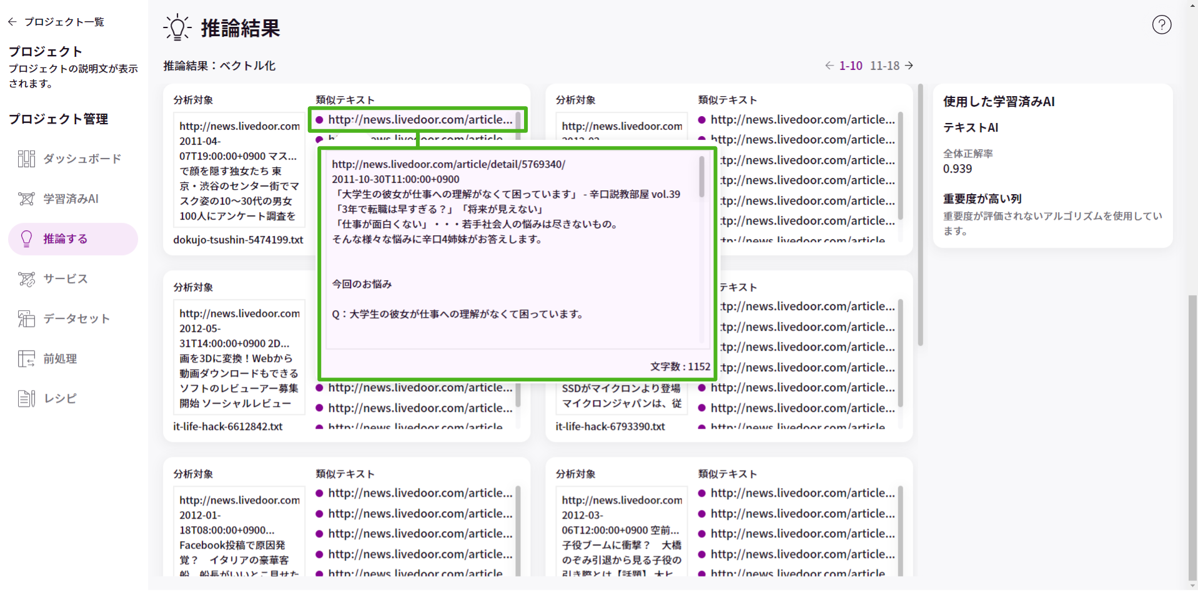This screenshot has width=1198, height=591.
Task: Click the 前処理 sidebar icon
Action: (26, 359)
